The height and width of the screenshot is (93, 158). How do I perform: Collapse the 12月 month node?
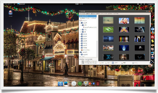tap(81, 25)
